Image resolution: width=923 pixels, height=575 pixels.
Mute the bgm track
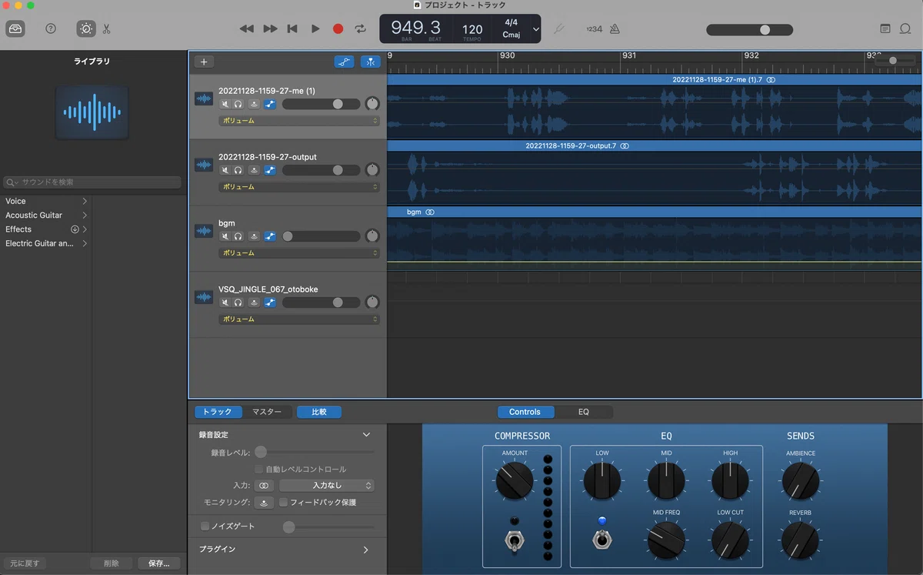point(225,236)
